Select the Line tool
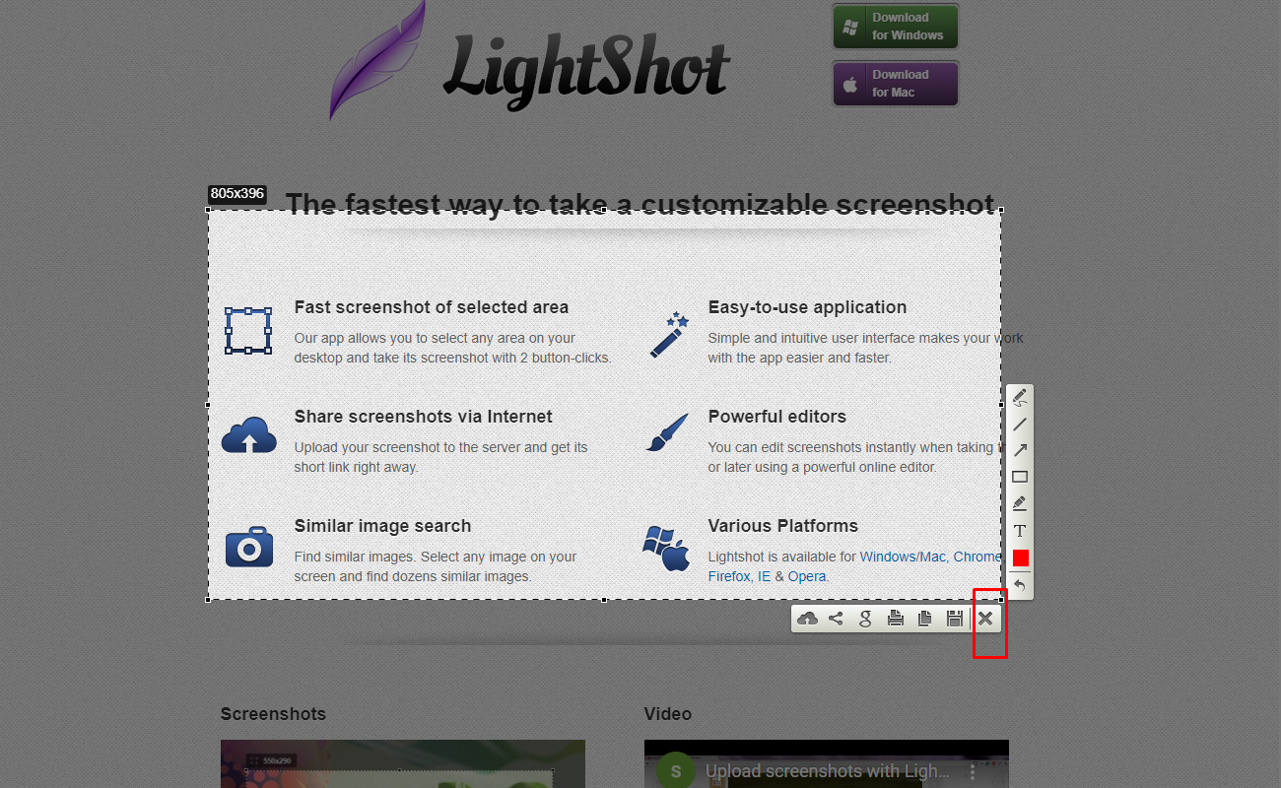 (1020, 425)
